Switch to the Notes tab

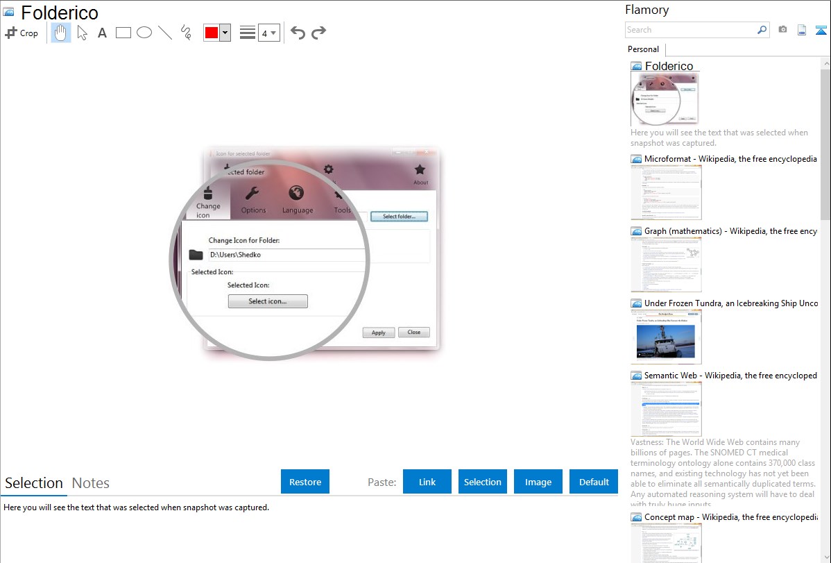[91, 483]
